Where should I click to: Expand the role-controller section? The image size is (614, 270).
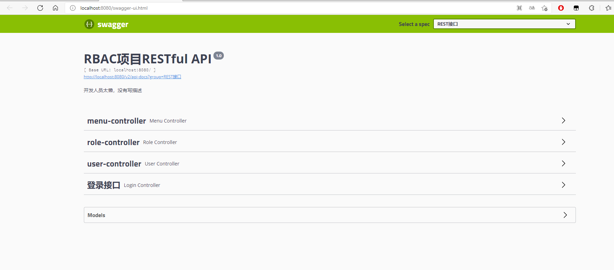click(330, 142)
